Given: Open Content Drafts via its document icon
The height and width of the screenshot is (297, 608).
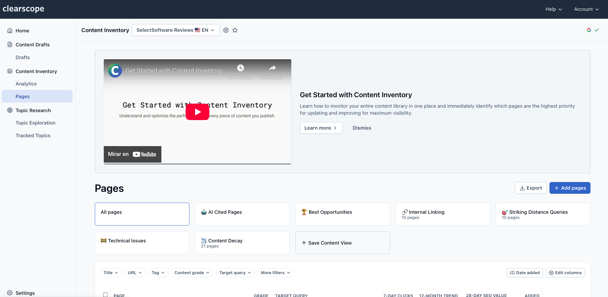Looking at the screenshot, I should [10, 44].
